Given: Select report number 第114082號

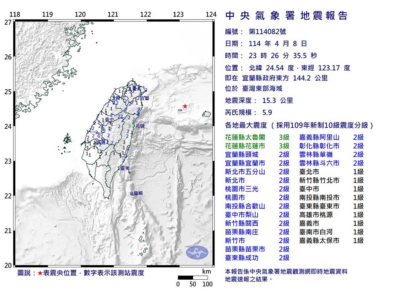Looking at the screenshot, I should [267, 31].
